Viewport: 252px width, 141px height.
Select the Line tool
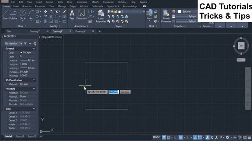tap(5, 15)
